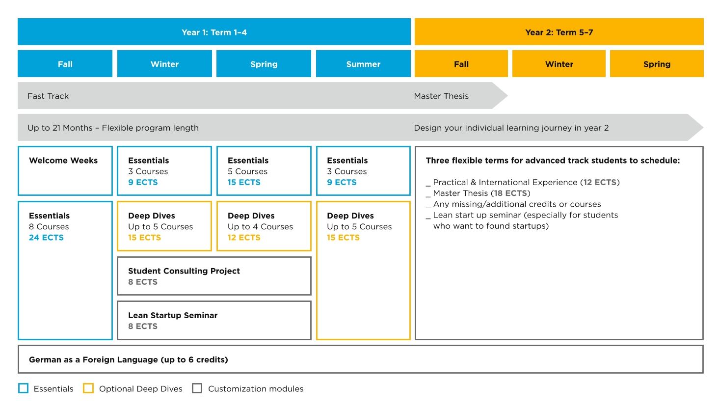Viewport: 719px width, 410px height.
Task: Click the Student Consulting Project heading
Action: coord(184,271)
